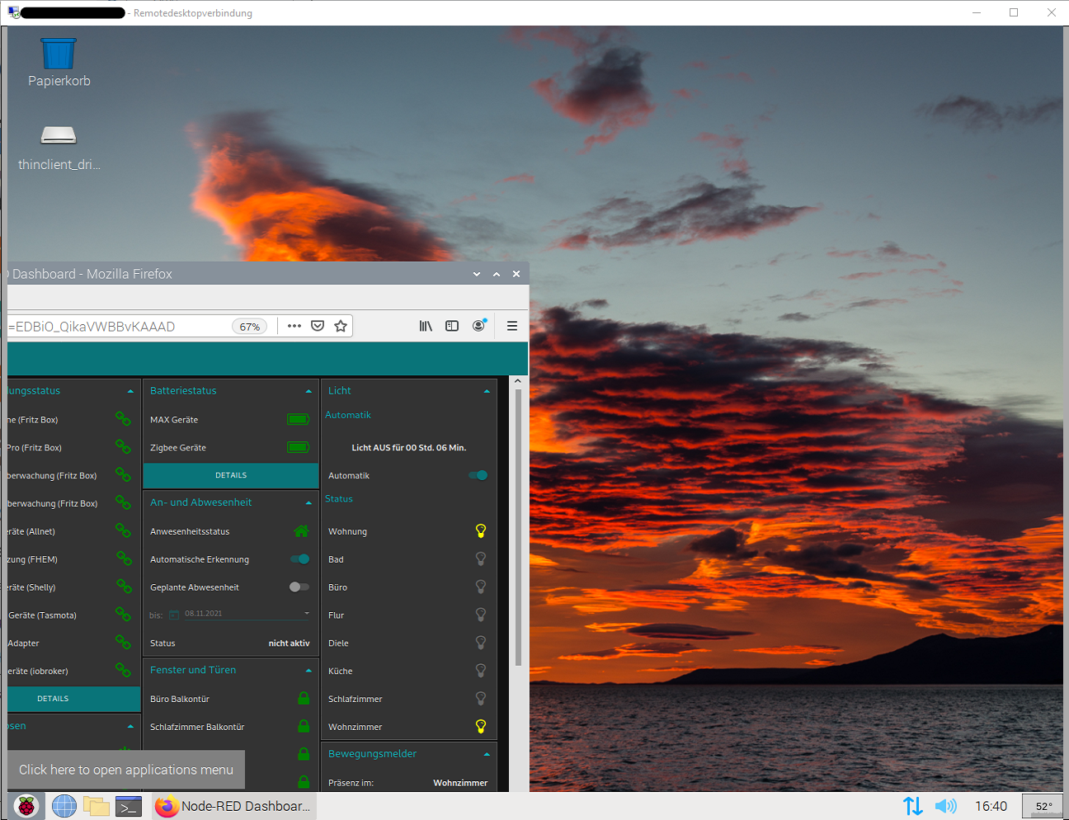Viewport: 1069px width, 820px height.
Task: Toggle the Schlafzimmer light bulb
Action: [x=481, y=699]
